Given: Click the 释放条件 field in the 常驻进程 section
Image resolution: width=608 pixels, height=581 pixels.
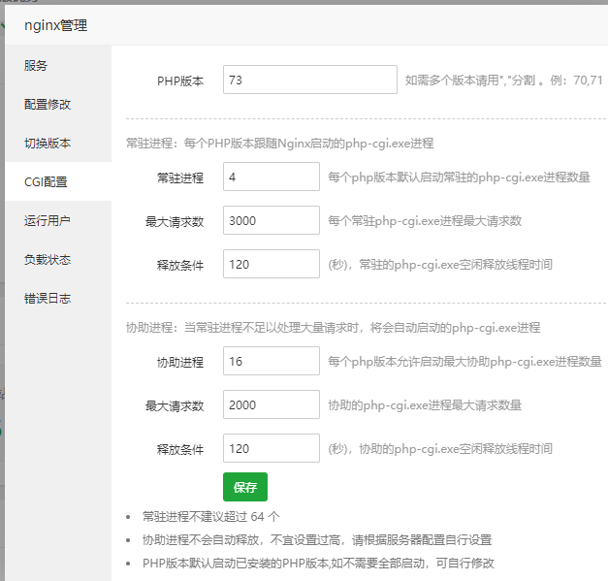Looking at the screenshot, I should tap(272, 264).
